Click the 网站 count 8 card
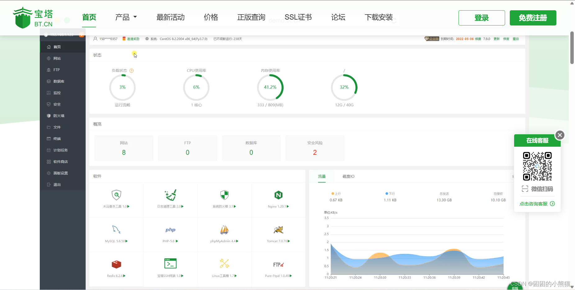Image resolution: width=575 pixels, height=290 pixels. pyautogui.click(x=124, y=148)
